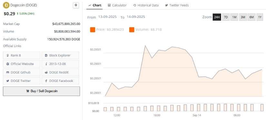Click the star favorite icon button
Image resolution: width=266 pixels, height=120 pixels.
(76, 5)
